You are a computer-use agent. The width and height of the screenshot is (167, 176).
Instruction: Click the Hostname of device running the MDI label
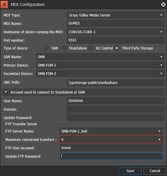34,32
